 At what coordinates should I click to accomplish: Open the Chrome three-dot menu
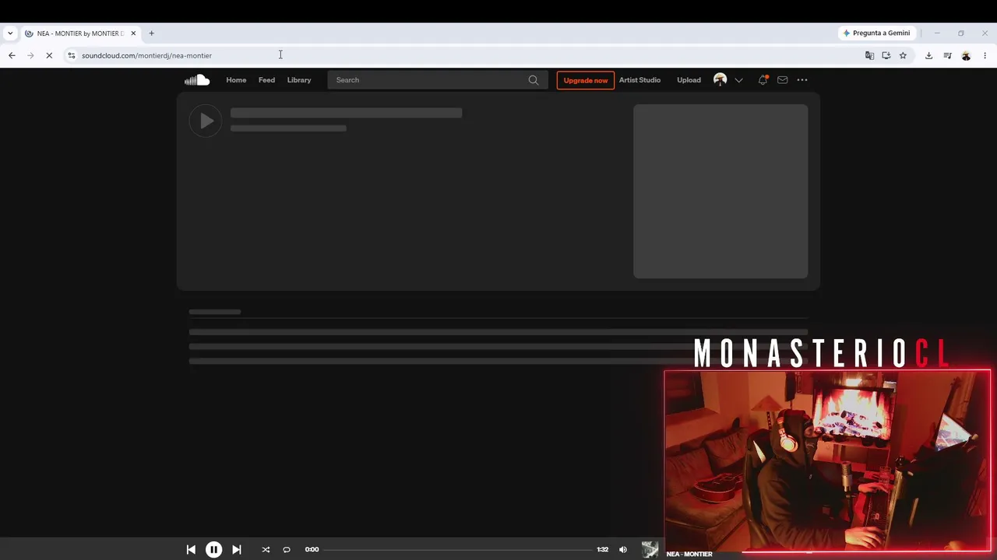[985, 55]
